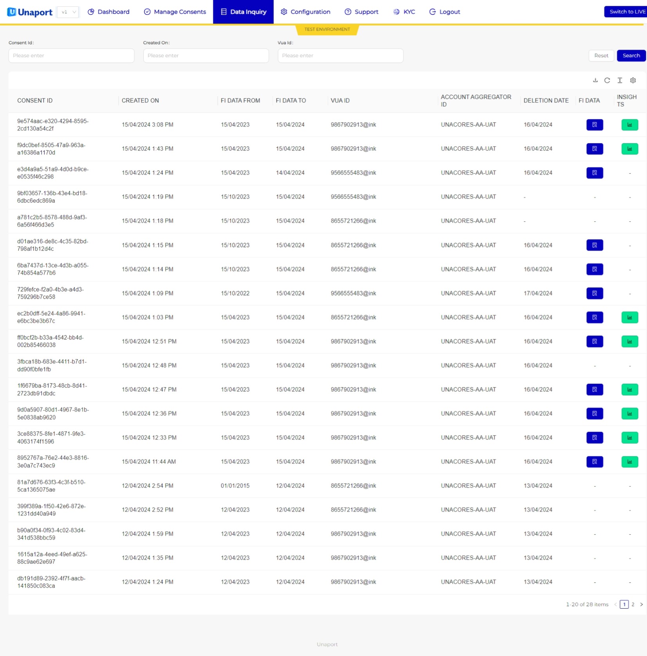647x656 pixels.
Task: Click FI data from 01/01/2015
Action: [x=235, y=486]
